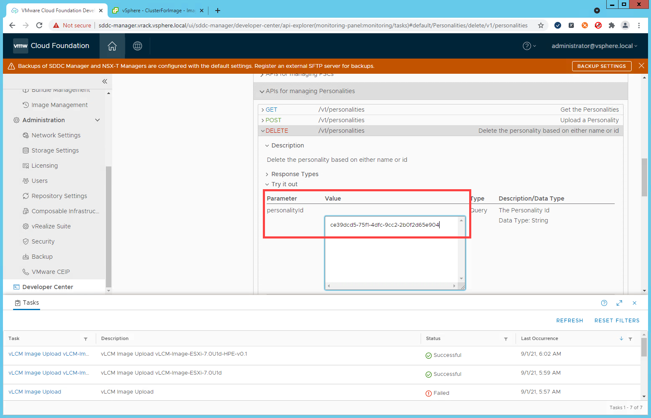Reload the browser page

point(39,25)
